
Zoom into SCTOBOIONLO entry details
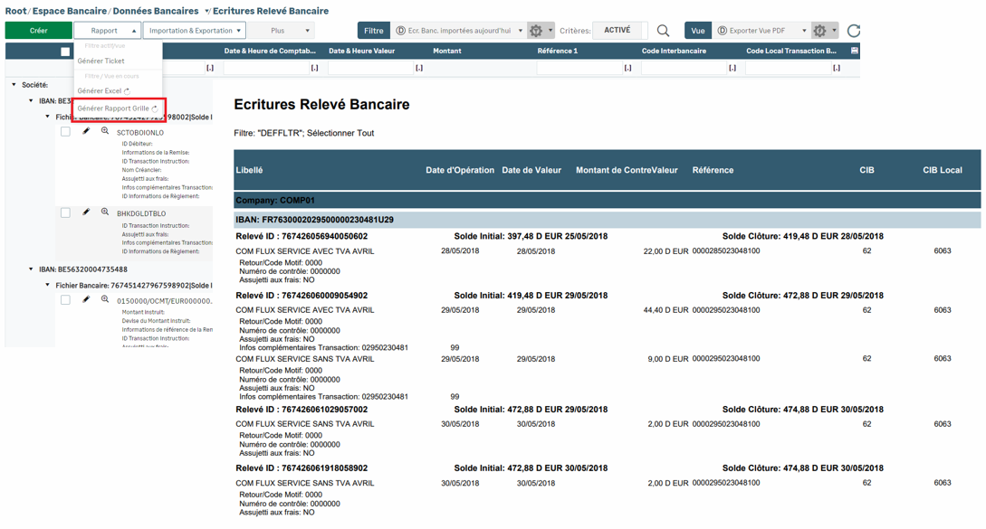105,132
